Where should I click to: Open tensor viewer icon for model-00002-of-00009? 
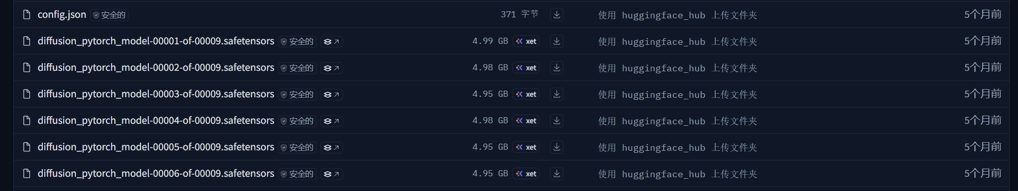331,68
